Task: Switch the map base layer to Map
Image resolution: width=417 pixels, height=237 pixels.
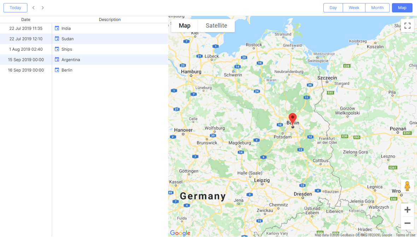Action: point(184,25)
